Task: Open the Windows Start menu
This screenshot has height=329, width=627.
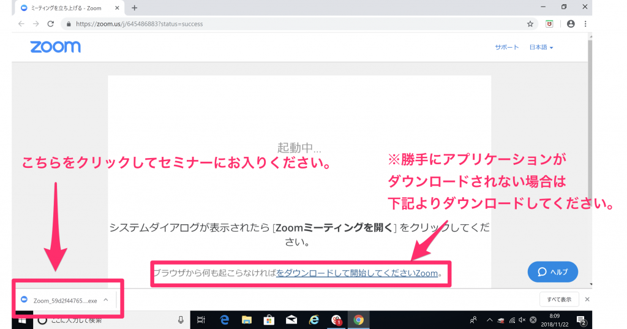Action: 22,320
